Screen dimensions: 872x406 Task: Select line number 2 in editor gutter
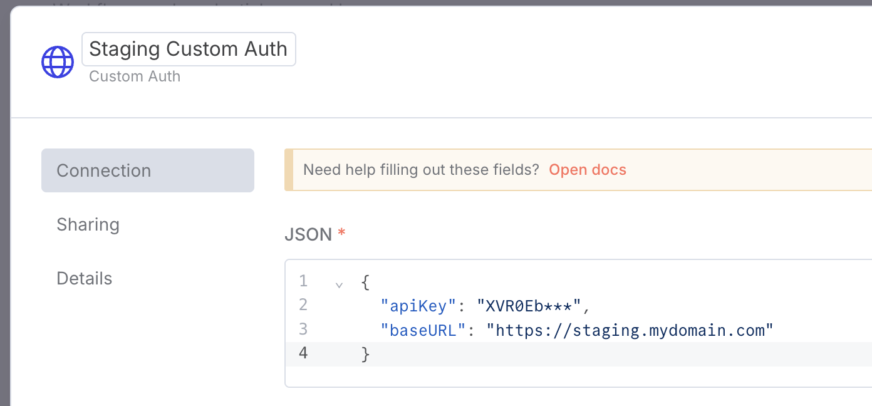tap(303, 305)
